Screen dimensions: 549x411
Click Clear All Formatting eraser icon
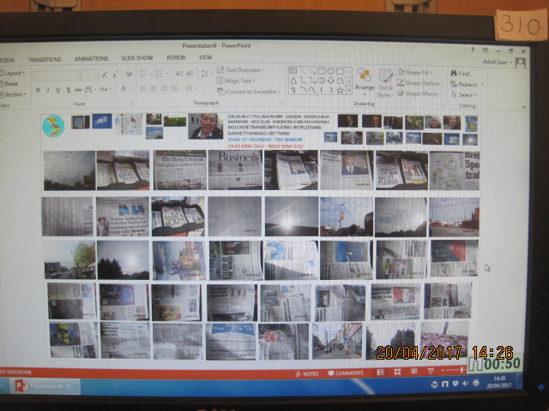click(x=129, y=74)
